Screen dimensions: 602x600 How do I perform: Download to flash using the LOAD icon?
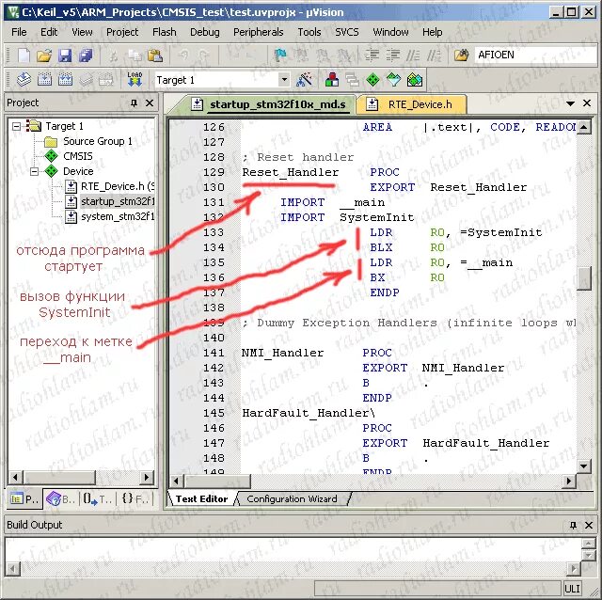point(135,79)
